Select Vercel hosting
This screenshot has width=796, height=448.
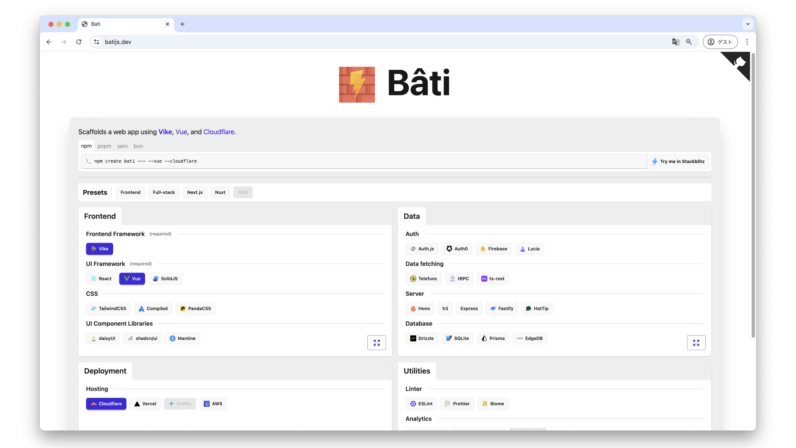(x=145, y=404)
